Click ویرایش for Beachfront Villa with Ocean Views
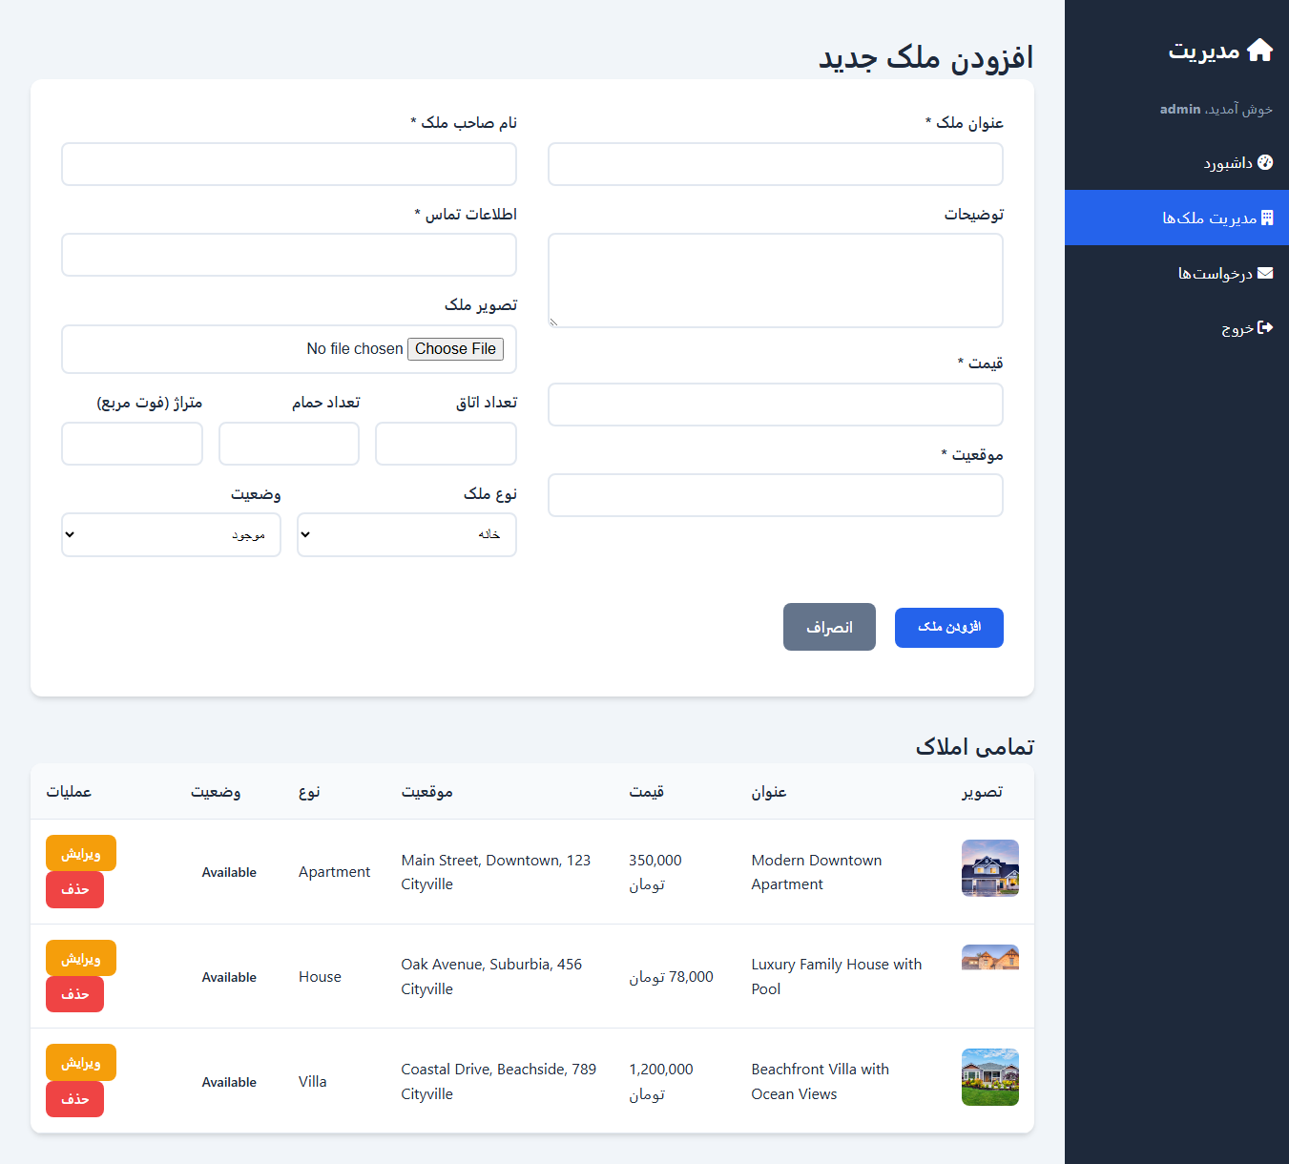Screen dimensions: 1289x1164 [80, 1062]
